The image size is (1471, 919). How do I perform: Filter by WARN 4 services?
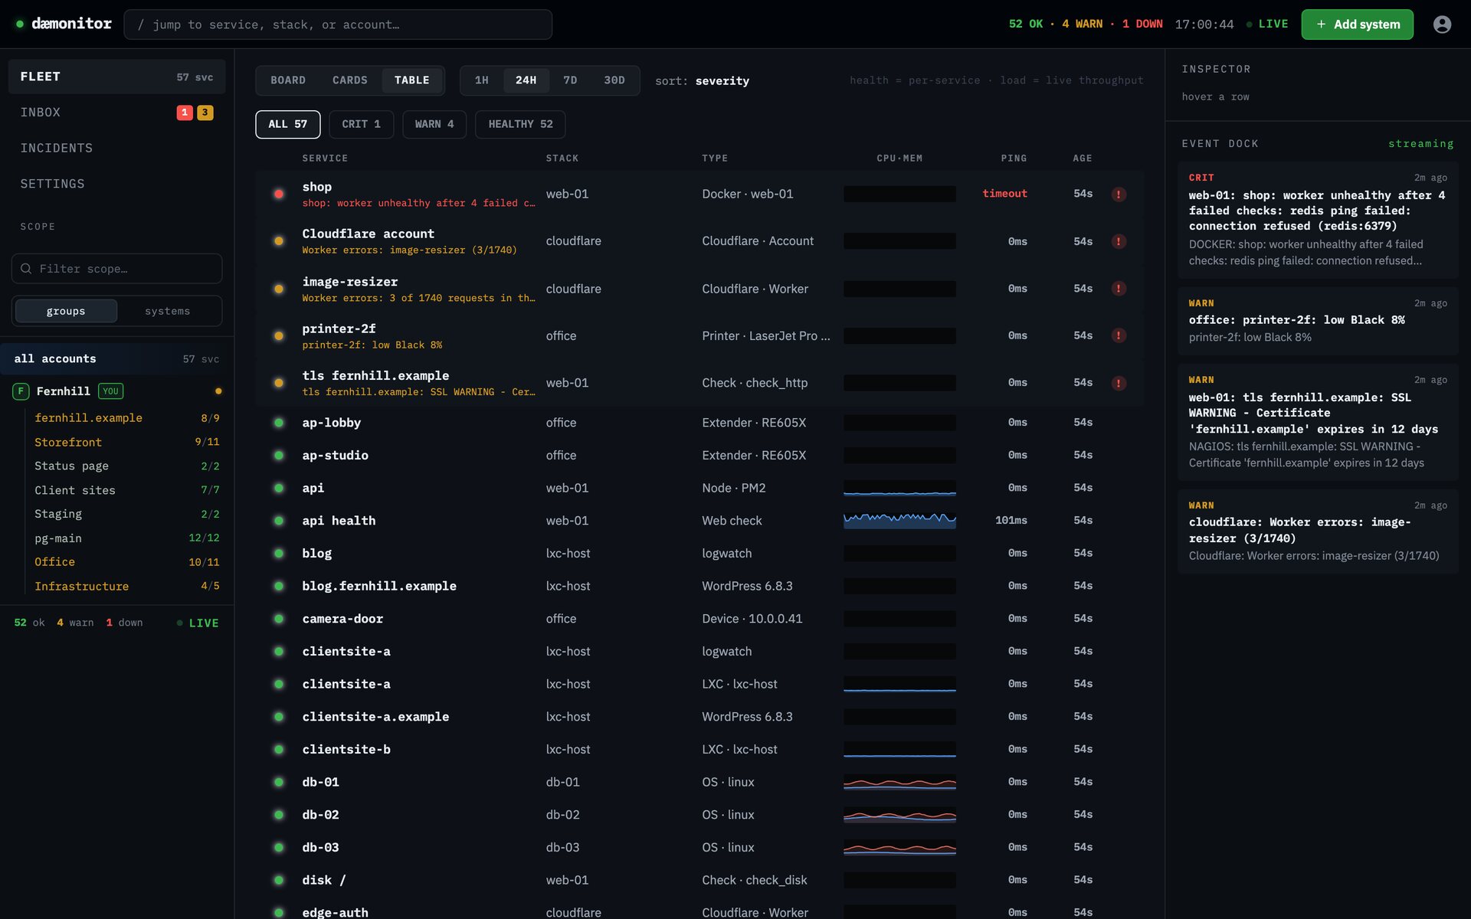[x=434, y=124]
